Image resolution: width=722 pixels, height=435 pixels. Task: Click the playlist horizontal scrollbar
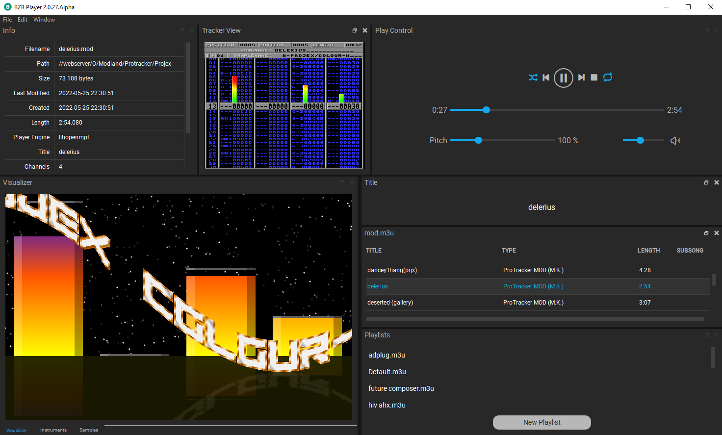tap(535, 319)
